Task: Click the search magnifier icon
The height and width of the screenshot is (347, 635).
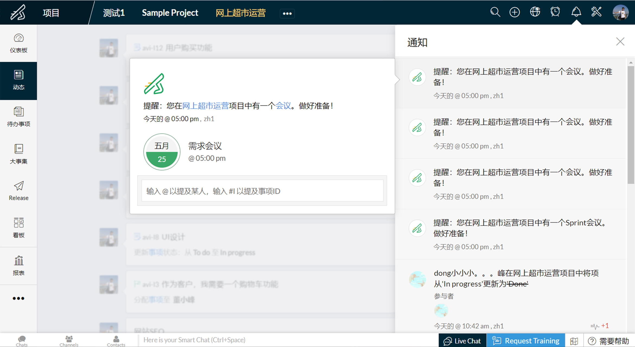Action: point(495,12)
